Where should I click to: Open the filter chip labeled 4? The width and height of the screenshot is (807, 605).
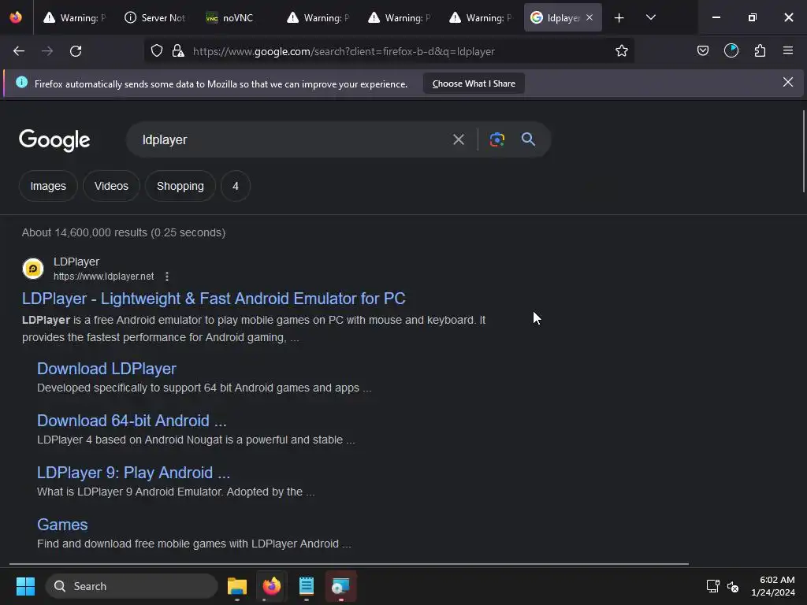(236, 186)
